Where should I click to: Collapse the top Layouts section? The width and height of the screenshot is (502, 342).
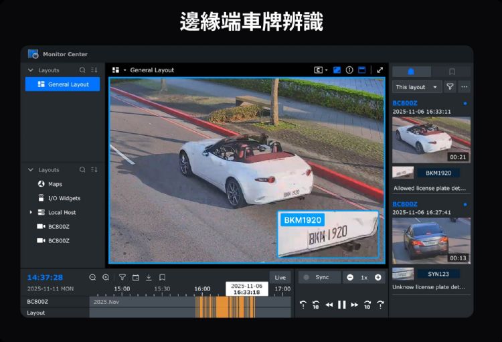tap(31, 70)
